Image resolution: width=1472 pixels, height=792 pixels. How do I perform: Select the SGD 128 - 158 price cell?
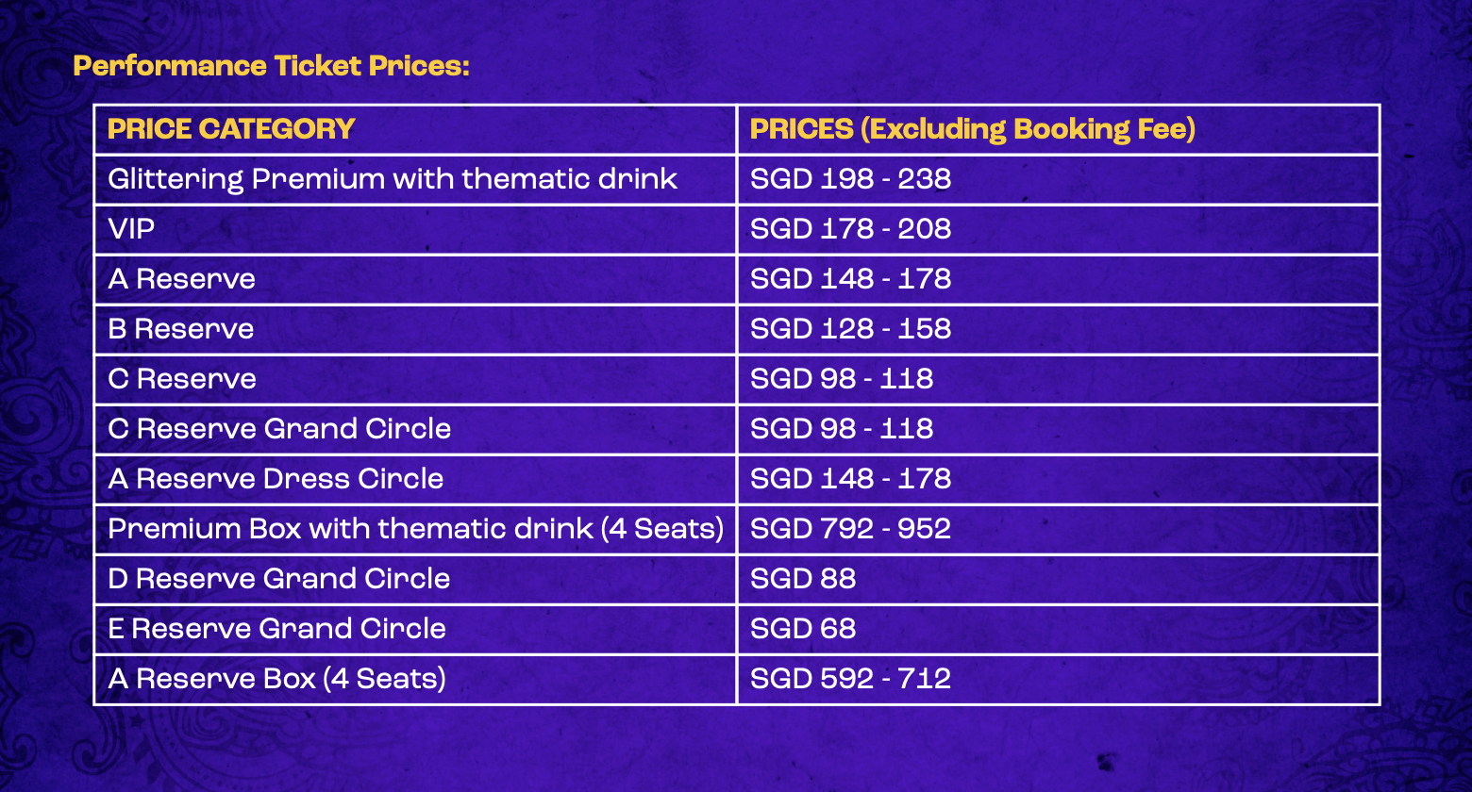[x=850, y=329]
